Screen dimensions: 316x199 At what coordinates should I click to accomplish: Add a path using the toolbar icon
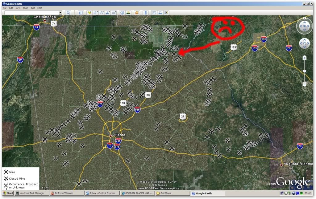coord(102,13)
